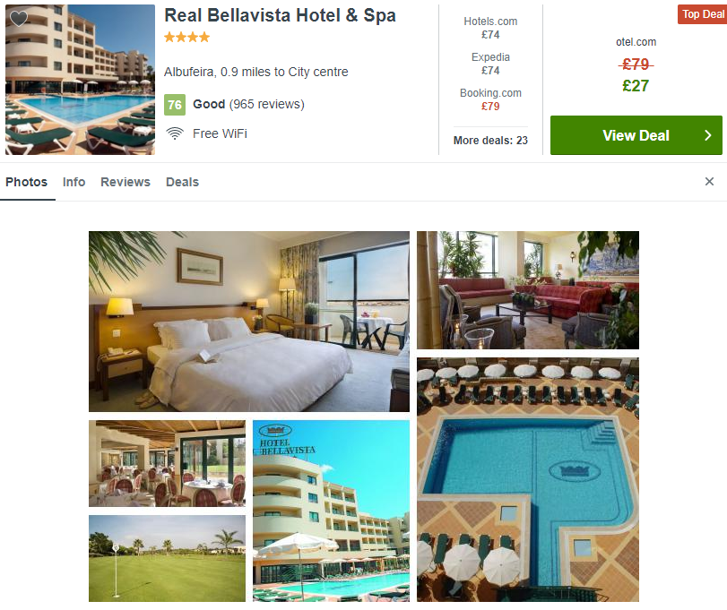Open the Expedia £74 deal
Image resolution: width=727 pixels, height=610 pixels.
click(x=490, y=64)
